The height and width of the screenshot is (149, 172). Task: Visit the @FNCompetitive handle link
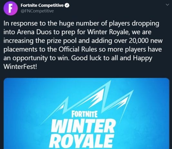[37, 11]
